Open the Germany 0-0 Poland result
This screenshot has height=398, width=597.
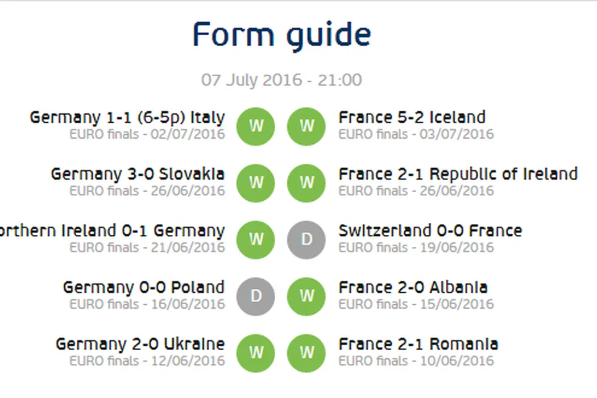point(143,288)
